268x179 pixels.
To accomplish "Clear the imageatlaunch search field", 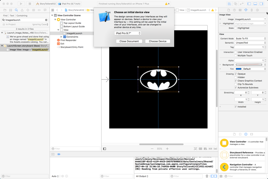I will pyautogui.click(x=46, y=20).
